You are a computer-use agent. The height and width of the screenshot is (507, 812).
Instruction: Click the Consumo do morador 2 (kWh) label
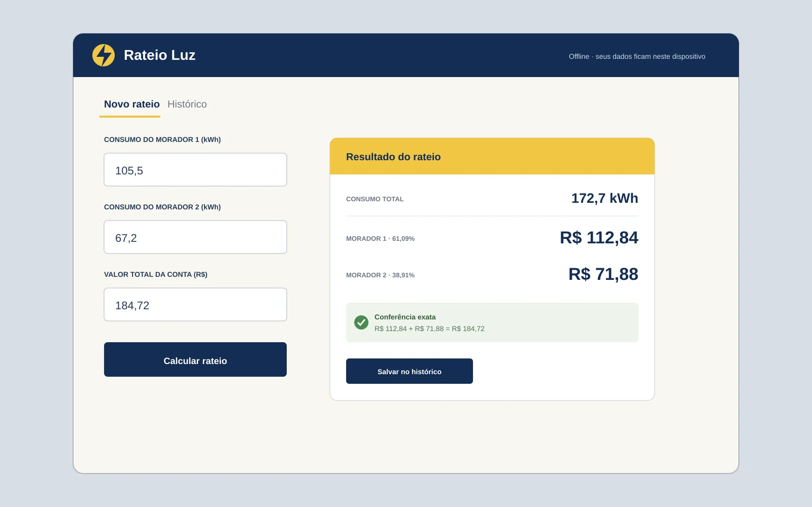162,207
